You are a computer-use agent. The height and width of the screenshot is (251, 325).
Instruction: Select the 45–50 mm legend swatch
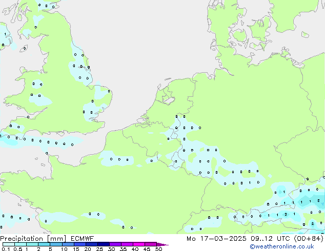click(151, 244)
